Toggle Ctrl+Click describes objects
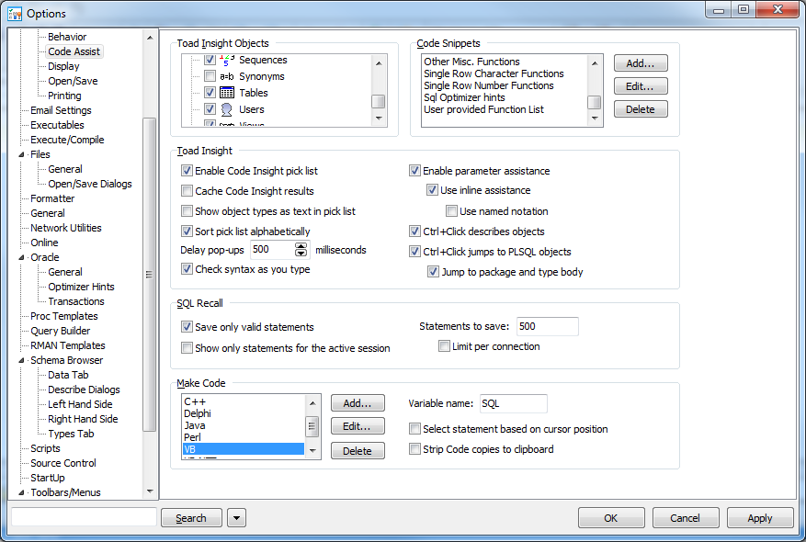806x542 pixels. point(414,231)
